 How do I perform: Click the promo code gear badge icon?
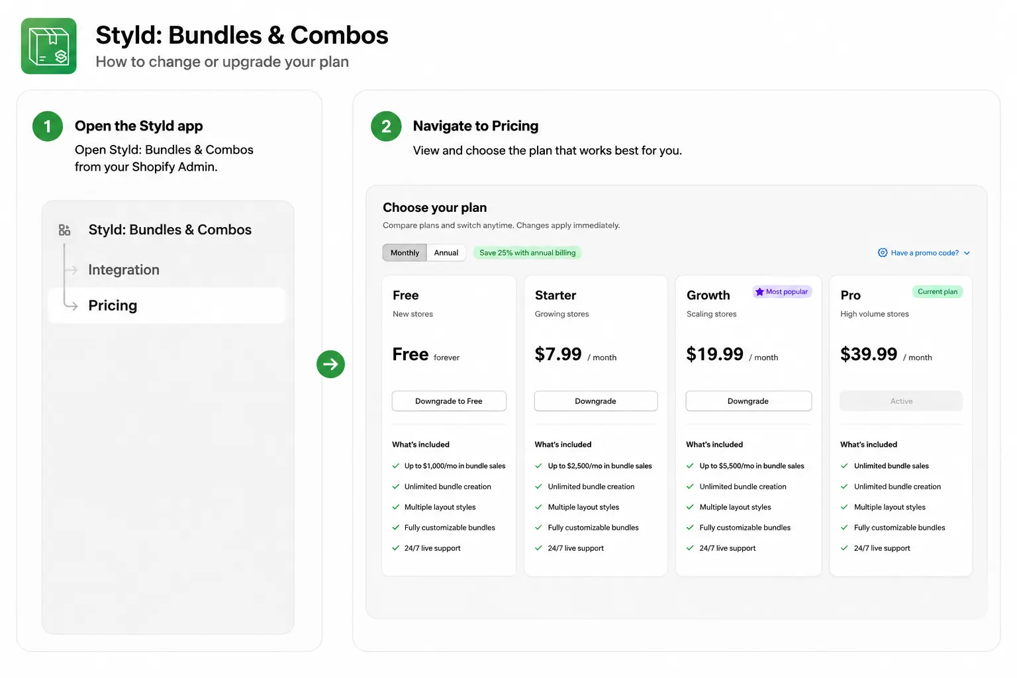(882, 253)
